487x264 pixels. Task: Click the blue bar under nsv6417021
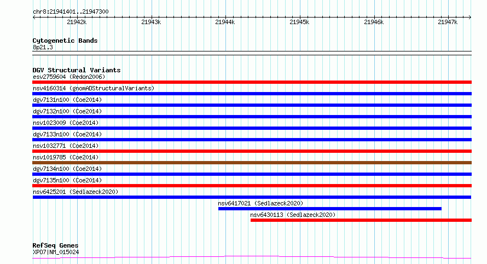click(x=330, y=209)
